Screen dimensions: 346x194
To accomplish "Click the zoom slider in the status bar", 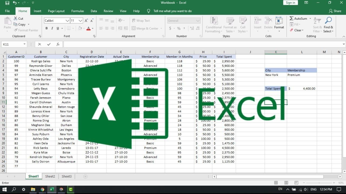I will tap(319, 183).
